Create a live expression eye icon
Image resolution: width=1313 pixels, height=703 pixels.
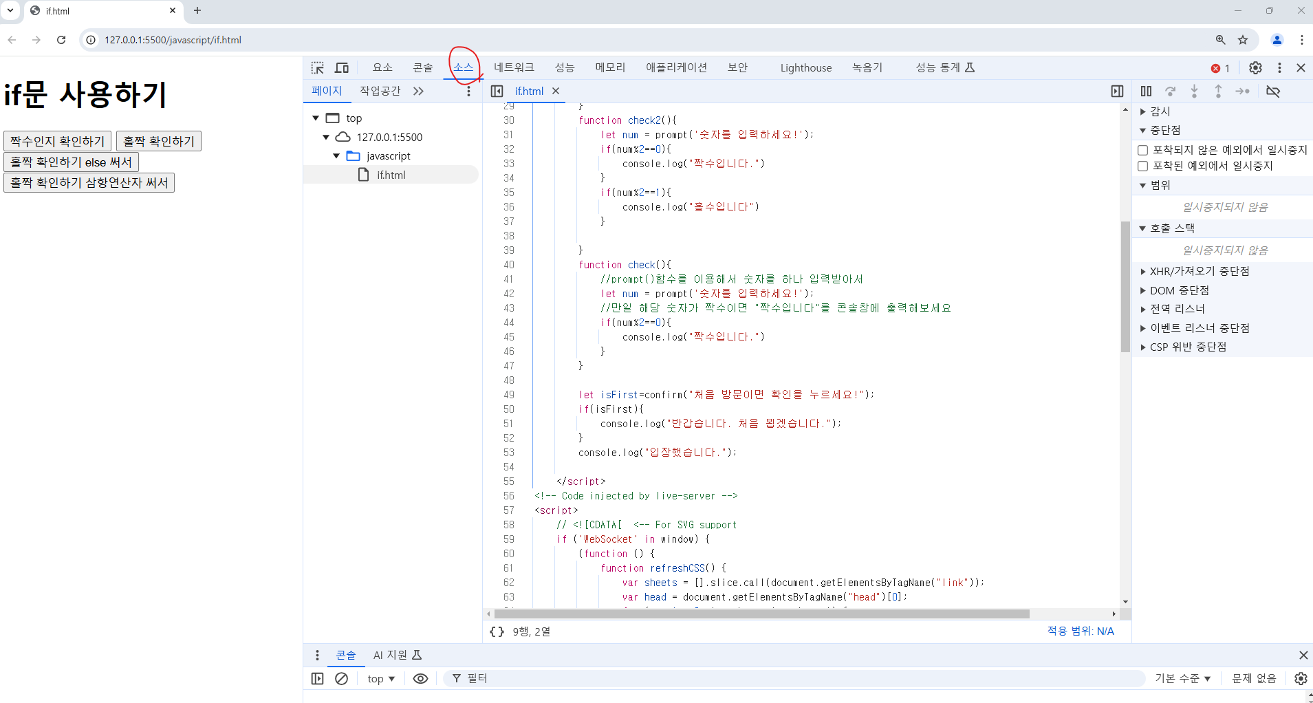pyautogui.click(x=420, y=679)
